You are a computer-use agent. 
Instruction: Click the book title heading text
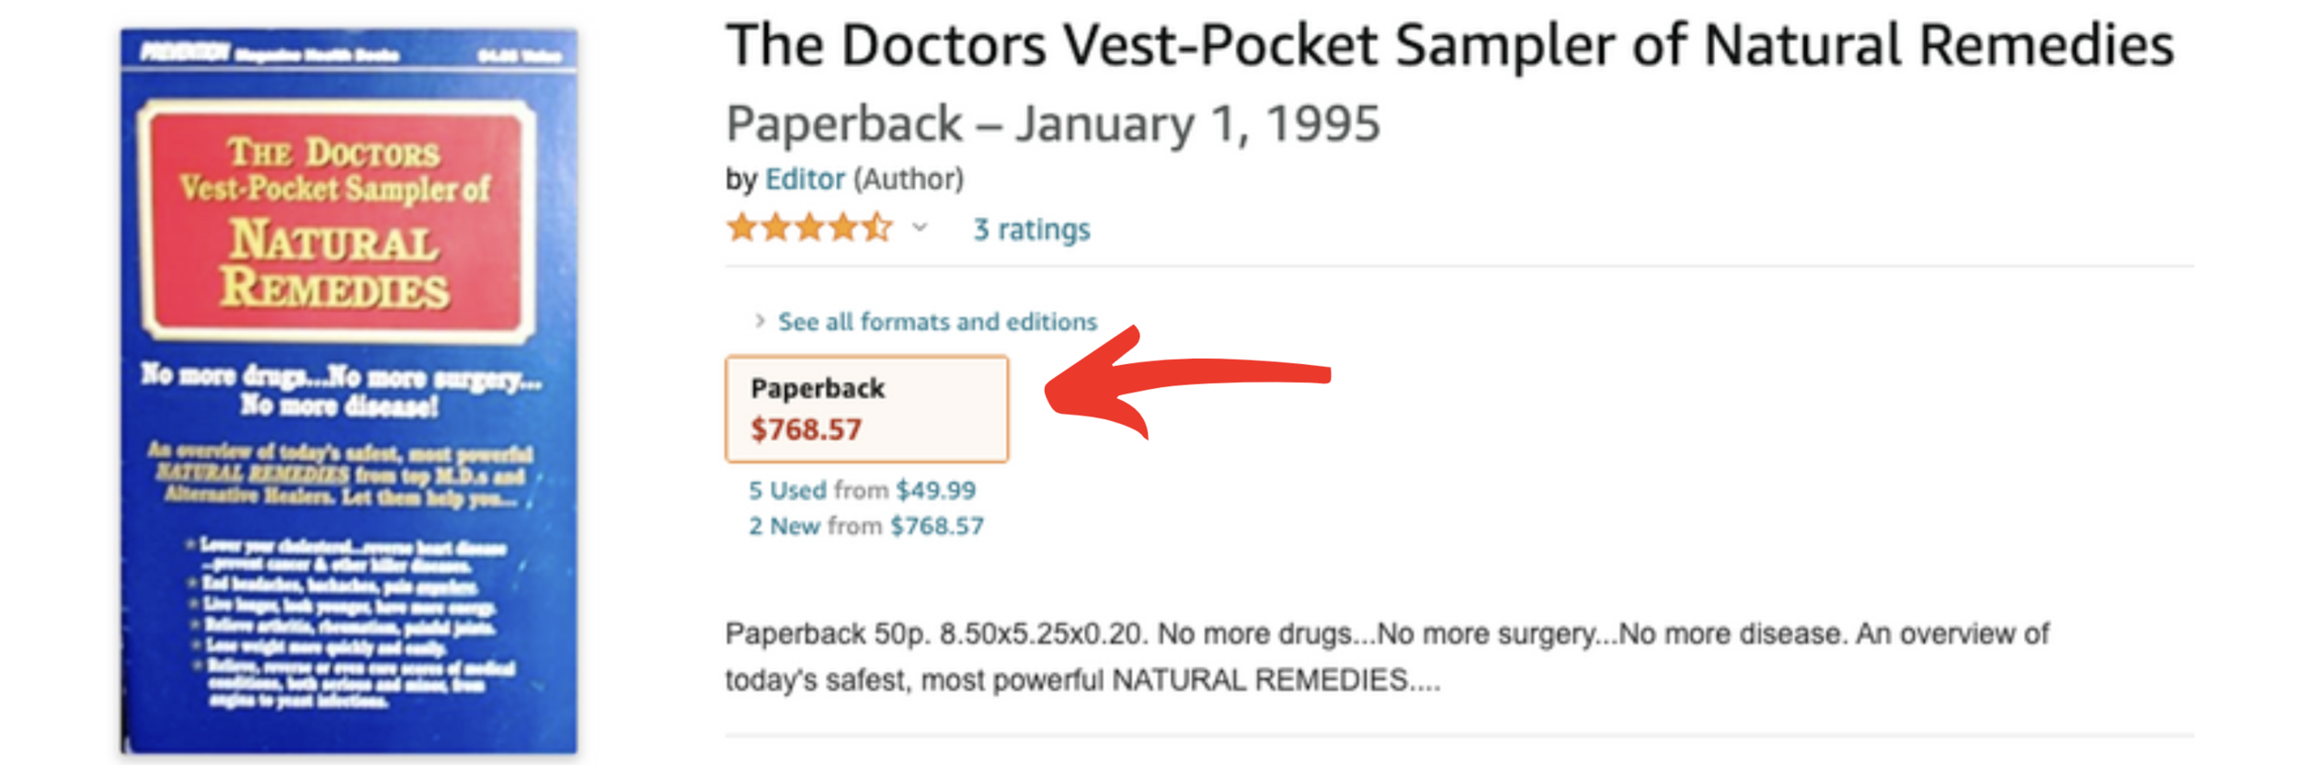[1449, 45]
